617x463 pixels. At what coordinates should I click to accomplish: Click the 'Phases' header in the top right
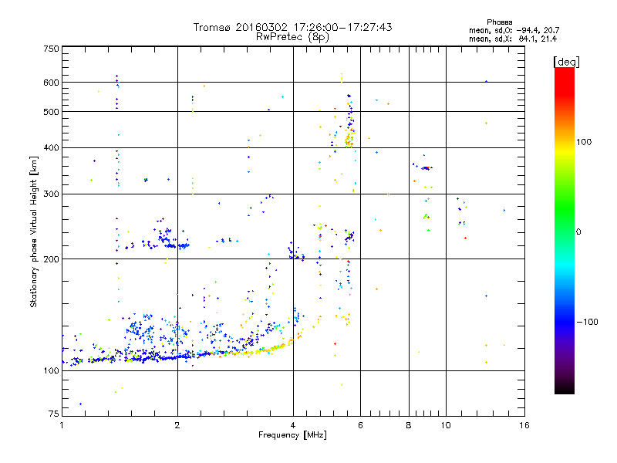499,22
